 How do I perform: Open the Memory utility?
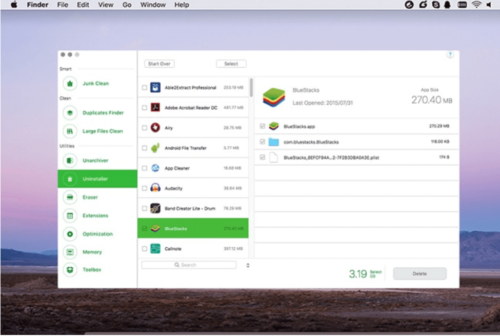coord(92,252)
